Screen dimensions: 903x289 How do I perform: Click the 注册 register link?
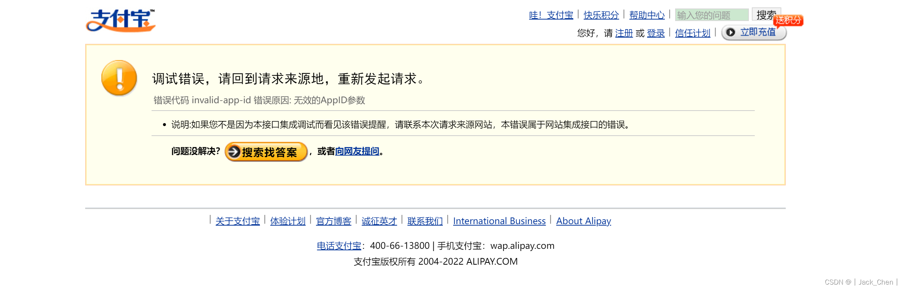tap(624, 33)
